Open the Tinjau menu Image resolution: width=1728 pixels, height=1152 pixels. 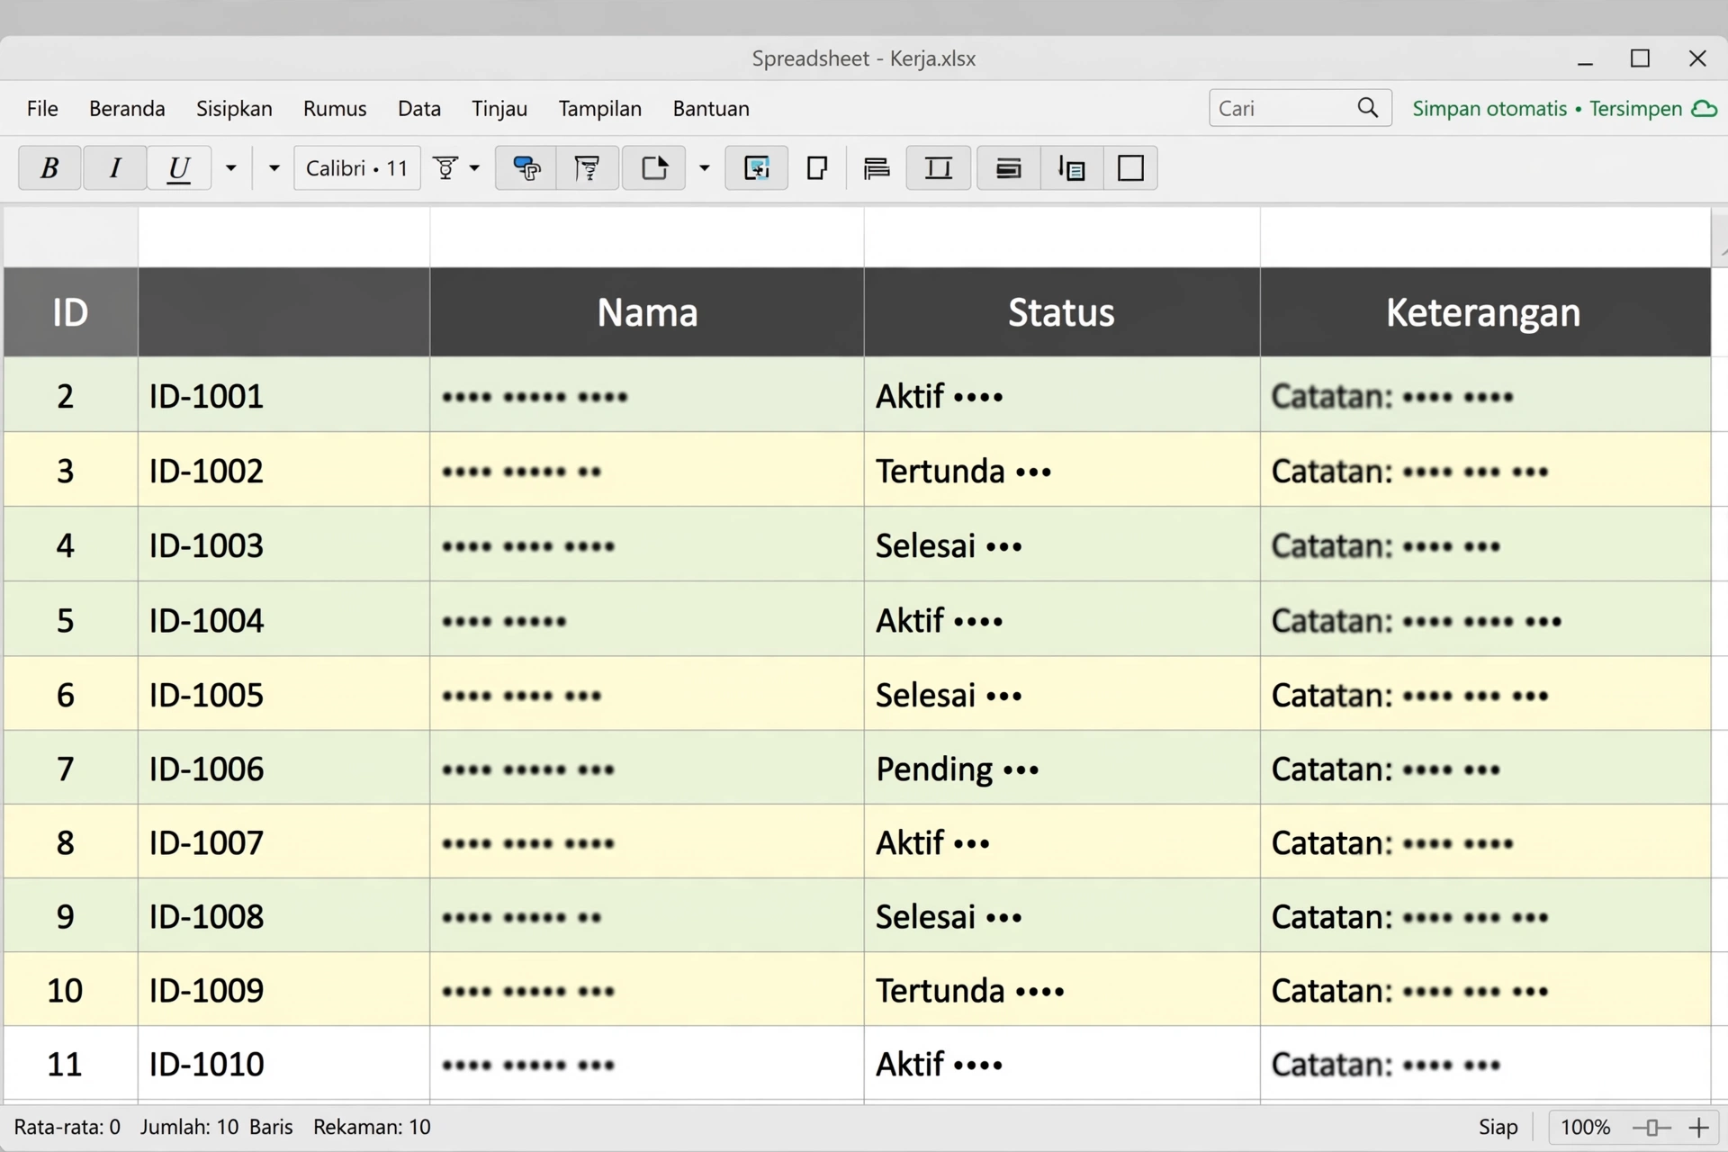click(x=499, y=109)
